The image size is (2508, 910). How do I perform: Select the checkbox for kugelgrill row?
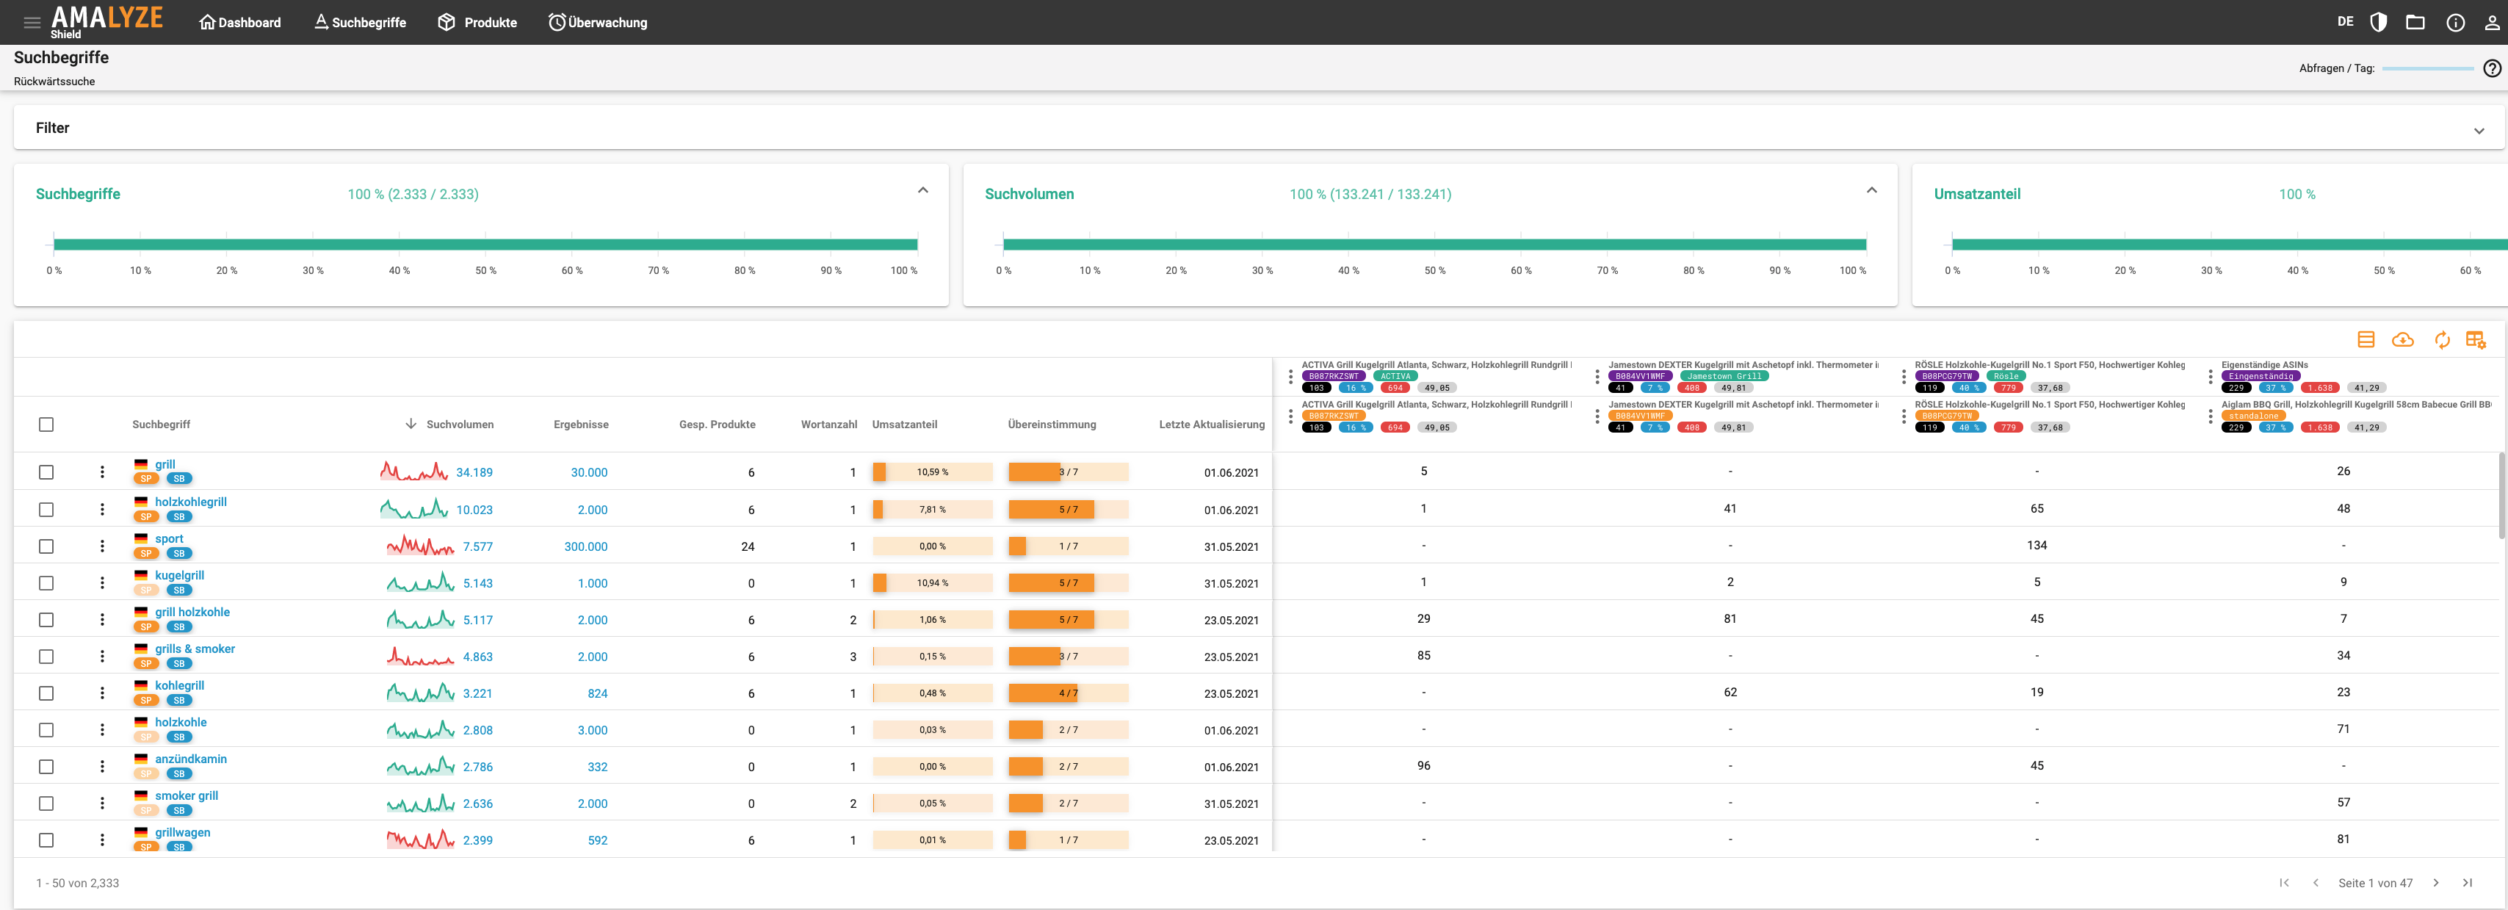pyautogui.click(x=47, y=583)
